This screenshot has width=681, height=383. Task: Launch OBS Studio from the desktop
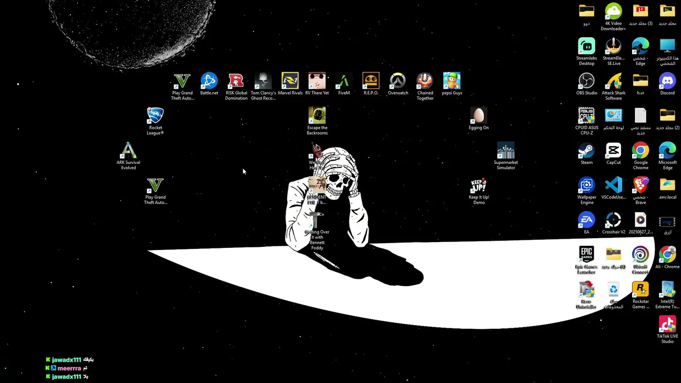[x=586, y=84]
